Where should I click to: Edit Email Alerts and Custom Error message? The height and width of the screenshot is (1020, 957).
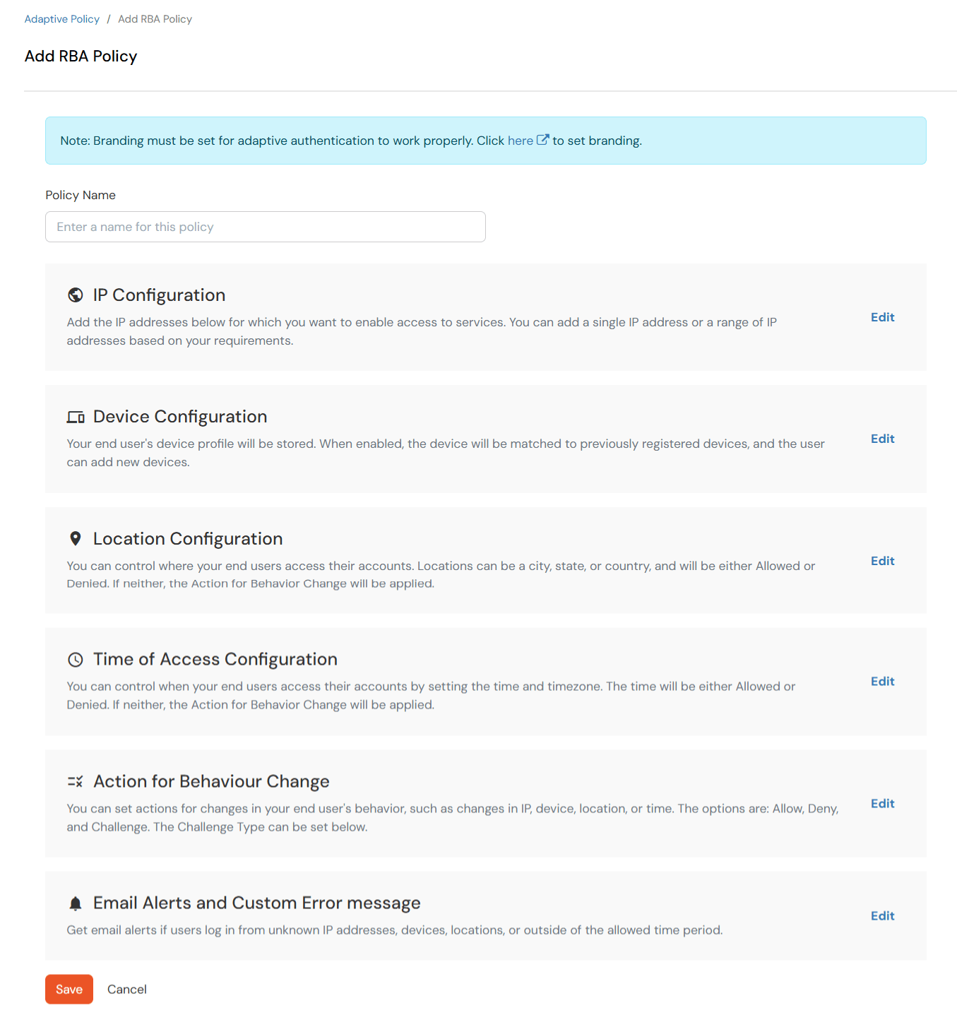[882, 915]
